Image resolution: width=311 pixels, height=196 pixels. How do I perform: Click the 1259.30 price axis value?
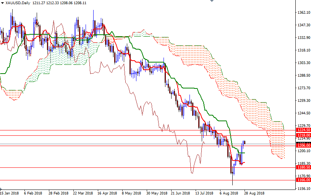tap(303, 101)
